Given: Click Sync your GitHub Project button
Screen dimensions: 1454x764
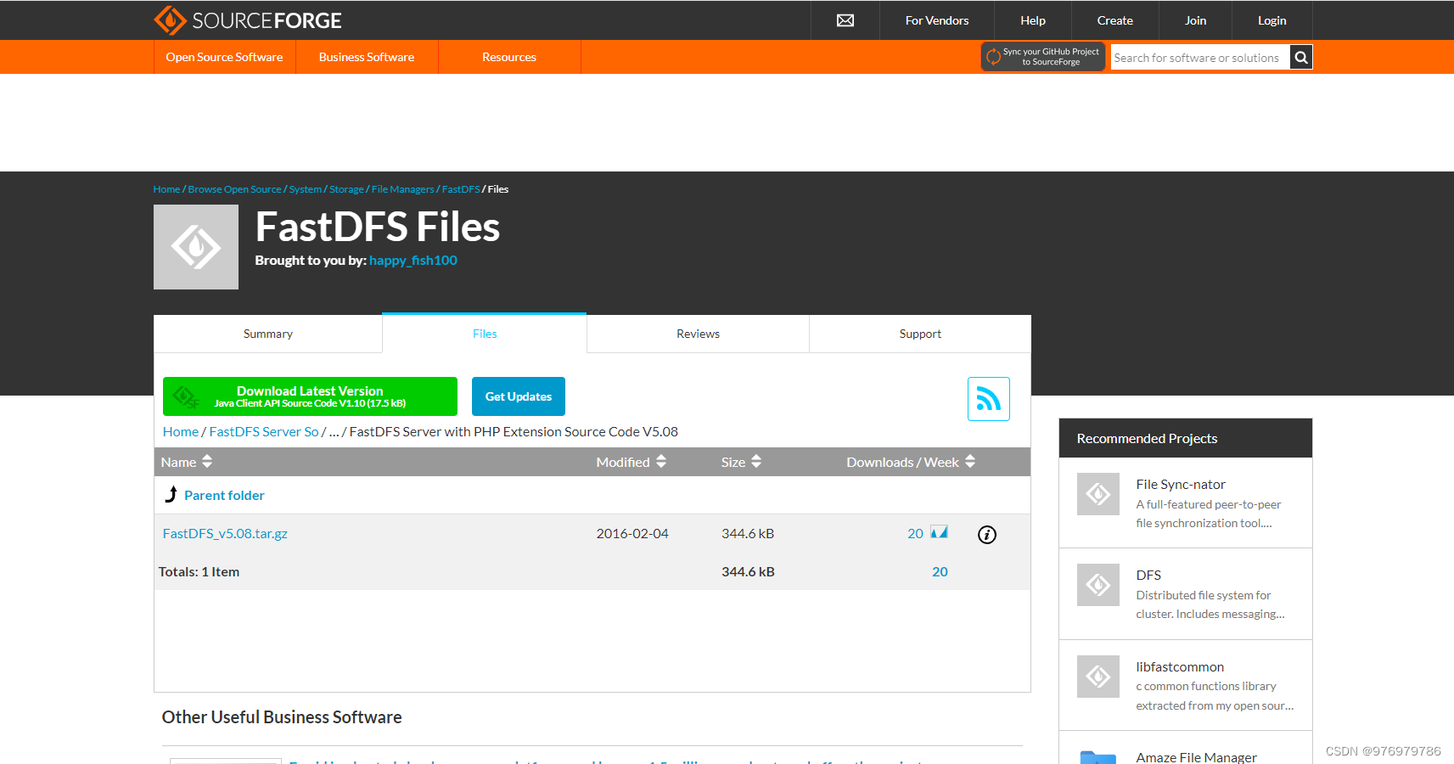Looking at the screenshot, I should coord(1043,57).
